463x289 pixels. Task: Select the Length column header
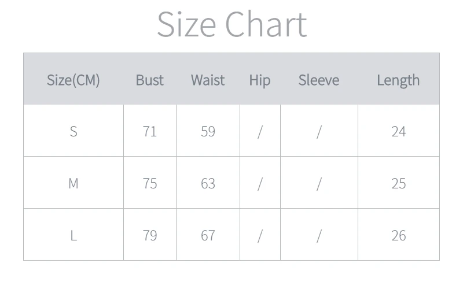pos(398,80)
